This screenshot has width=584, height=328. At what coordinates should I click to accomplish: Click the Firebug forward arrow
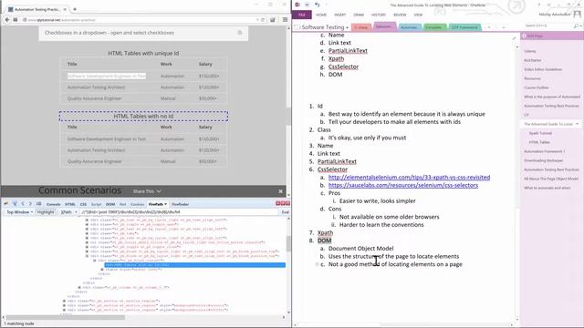(x=30, y=204)
